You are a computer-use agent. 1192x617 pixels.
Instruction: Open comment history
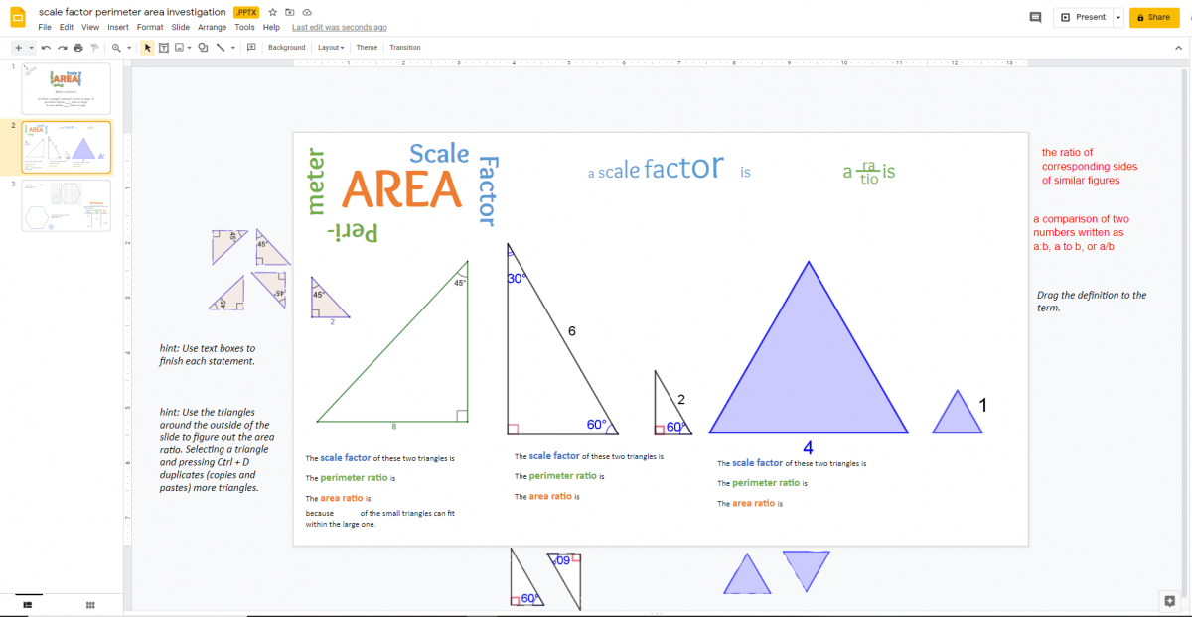click(x=1033, y=17)
